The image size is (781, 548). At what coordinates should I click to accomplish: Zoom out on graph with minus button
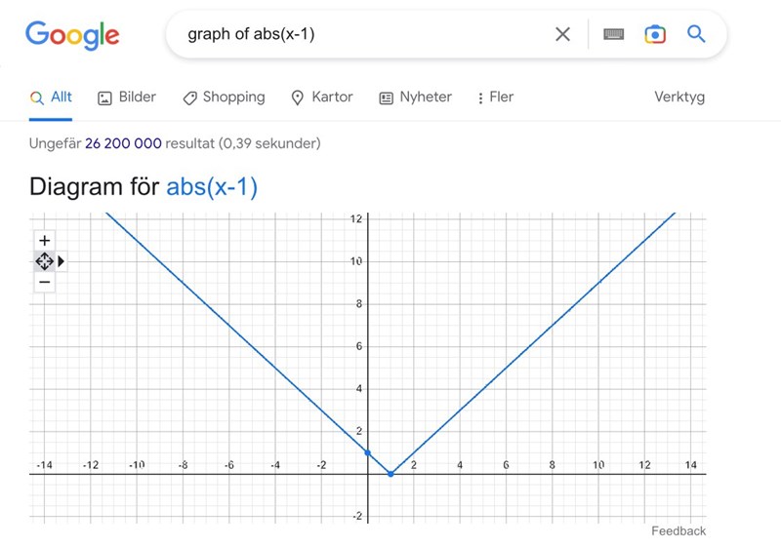44,282
